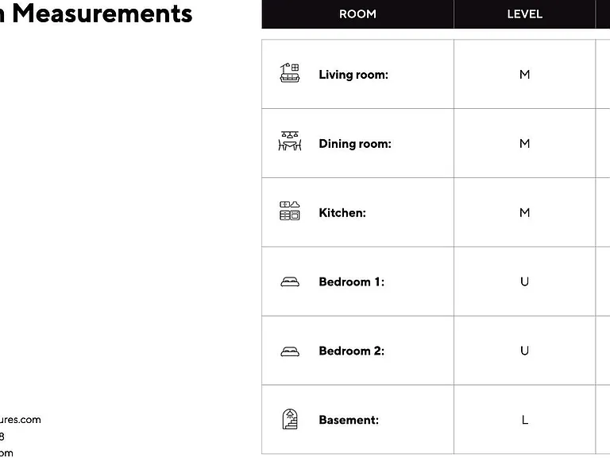Screen dimensions: 610x458
Task: Open the website link ending in ures.com
Action: pyautogui.click(x=20, y=420)
